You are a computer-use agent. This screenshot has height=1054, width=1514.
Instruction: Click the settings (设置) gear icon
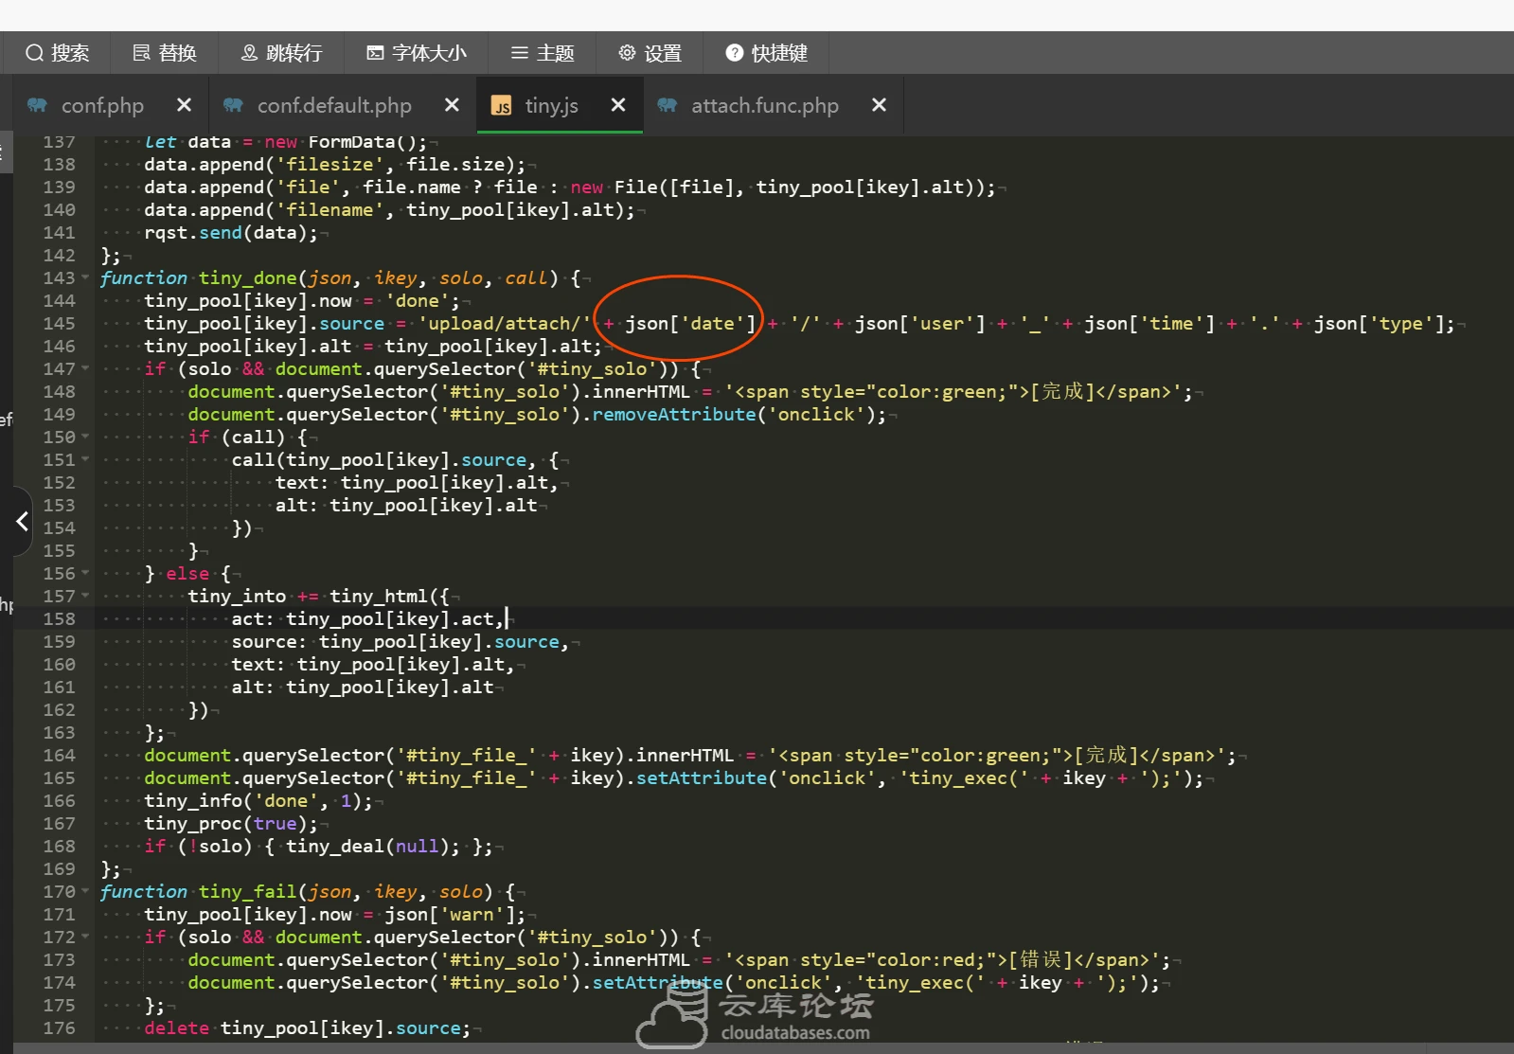(x=627, y=53)
